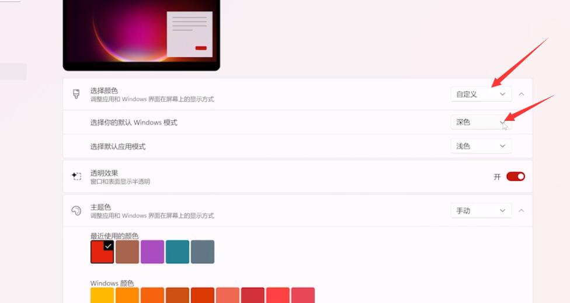Collapse the 选择颜色 section chevron
Screen dimensions: 570x303
coord(522,94)
